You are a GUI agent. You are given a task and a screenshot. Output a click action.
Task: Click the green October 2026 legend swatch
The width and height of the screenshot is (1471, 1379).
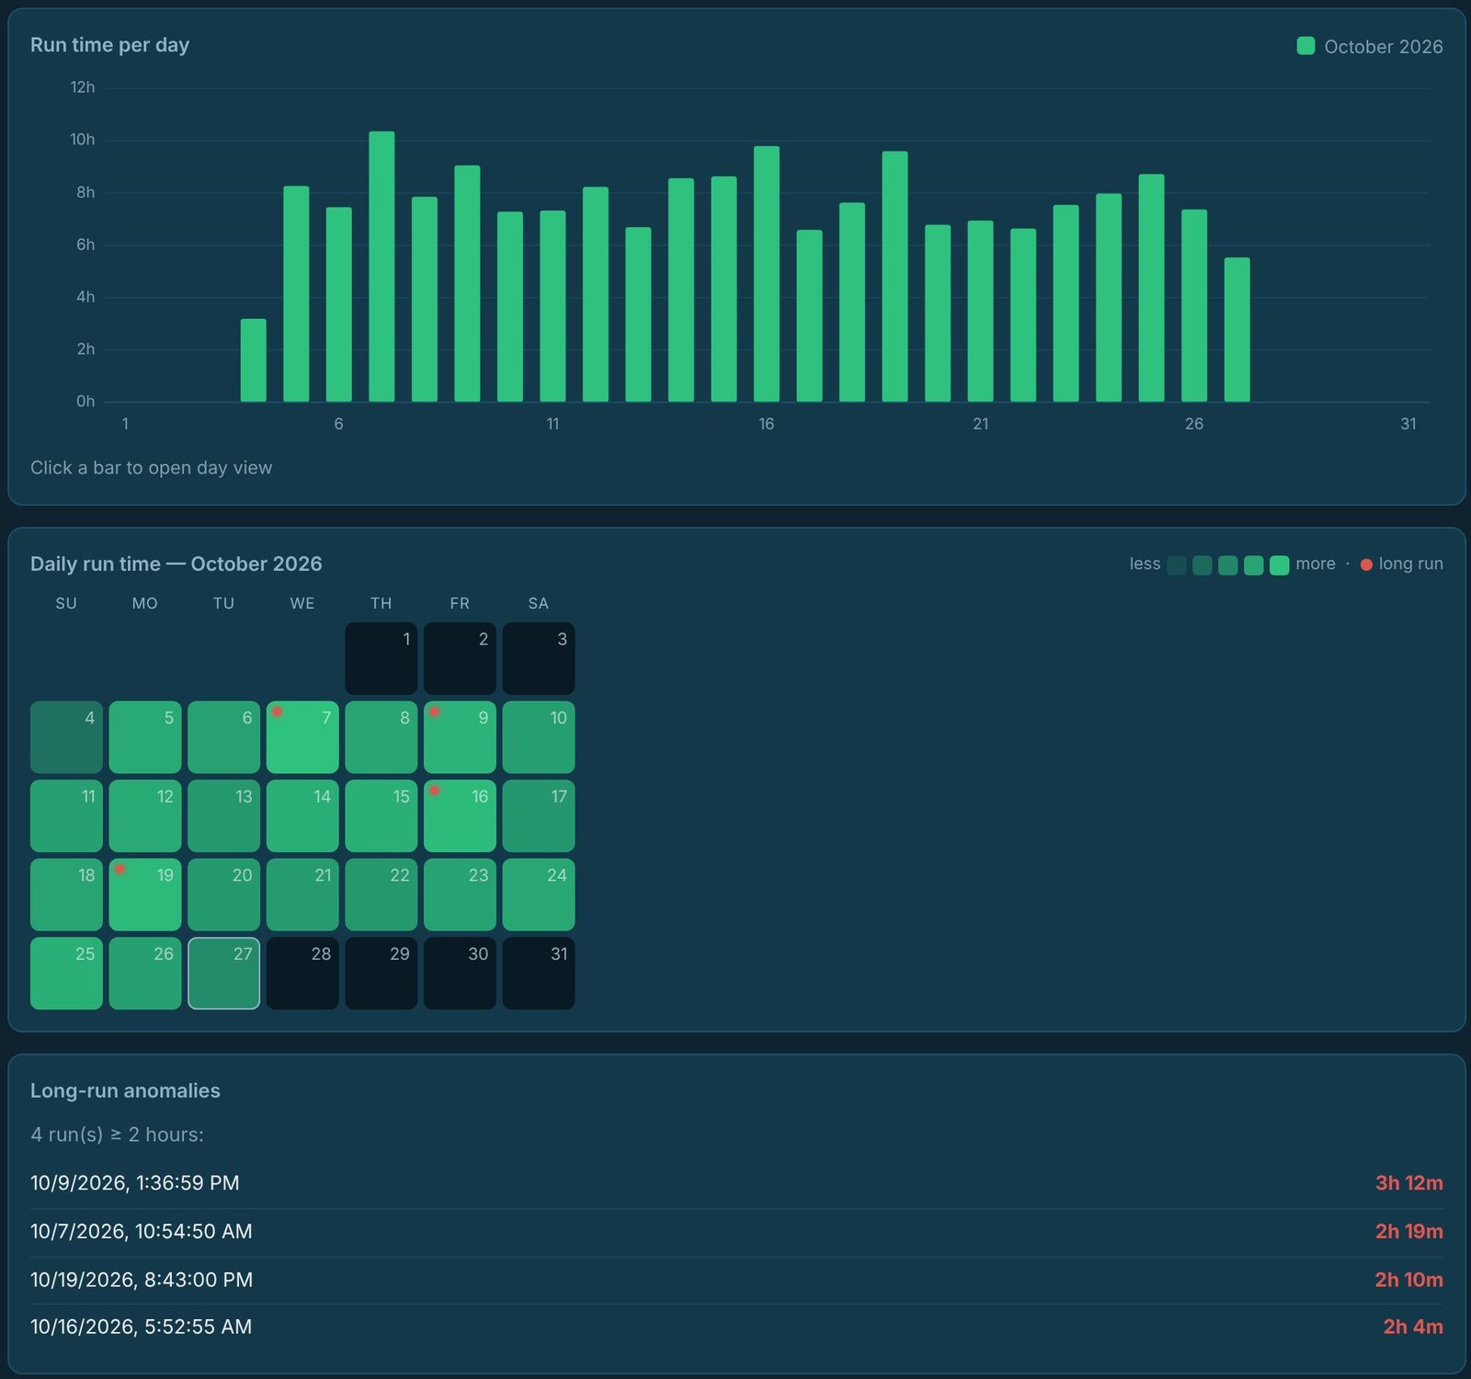coord(1306,46)
